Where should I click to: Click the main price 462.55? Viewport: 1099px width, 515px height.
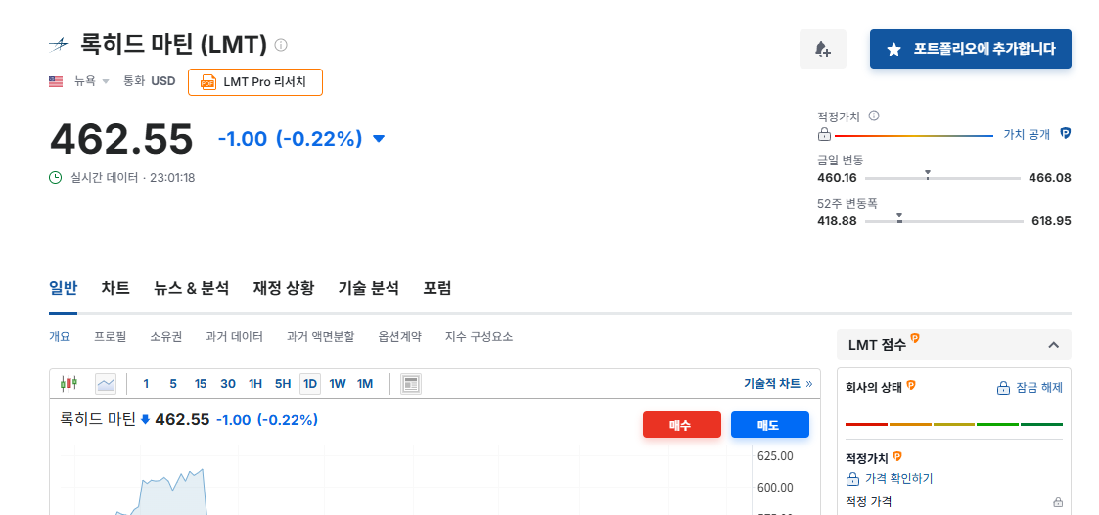[x=121, y=139]
